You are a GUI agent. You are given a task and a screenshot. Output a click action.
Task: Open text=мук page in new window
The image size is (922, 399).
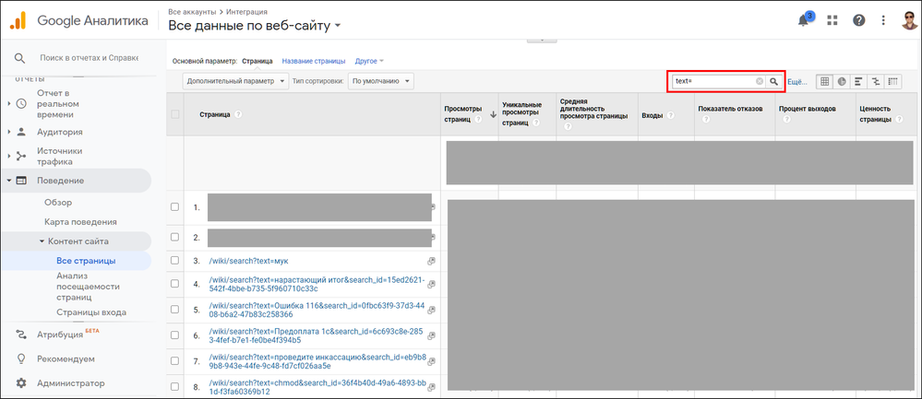(x=431, y=261)
